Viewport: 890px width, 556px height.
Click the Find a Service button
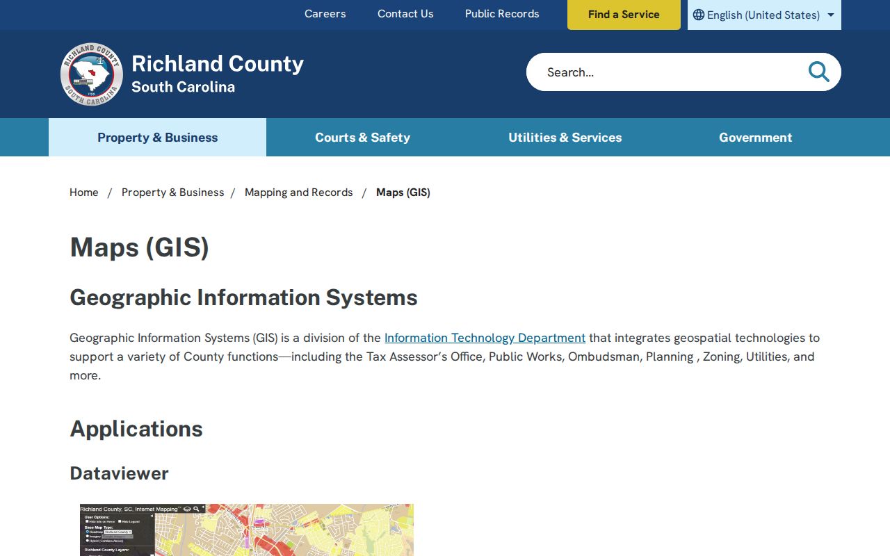624,15
